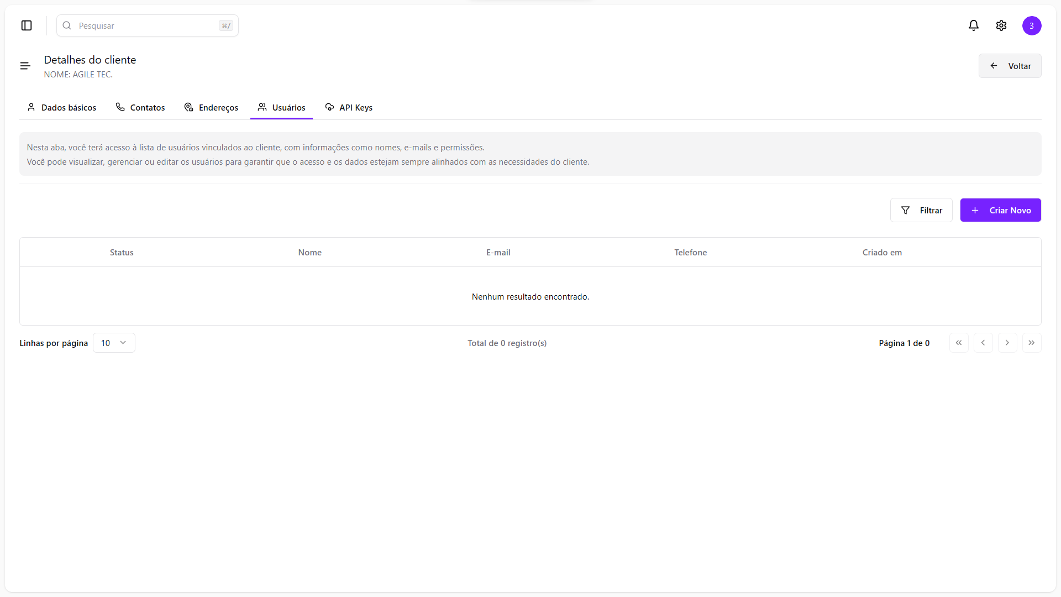
Task: Select the Endereços tab
Action: tap(211, 107)
